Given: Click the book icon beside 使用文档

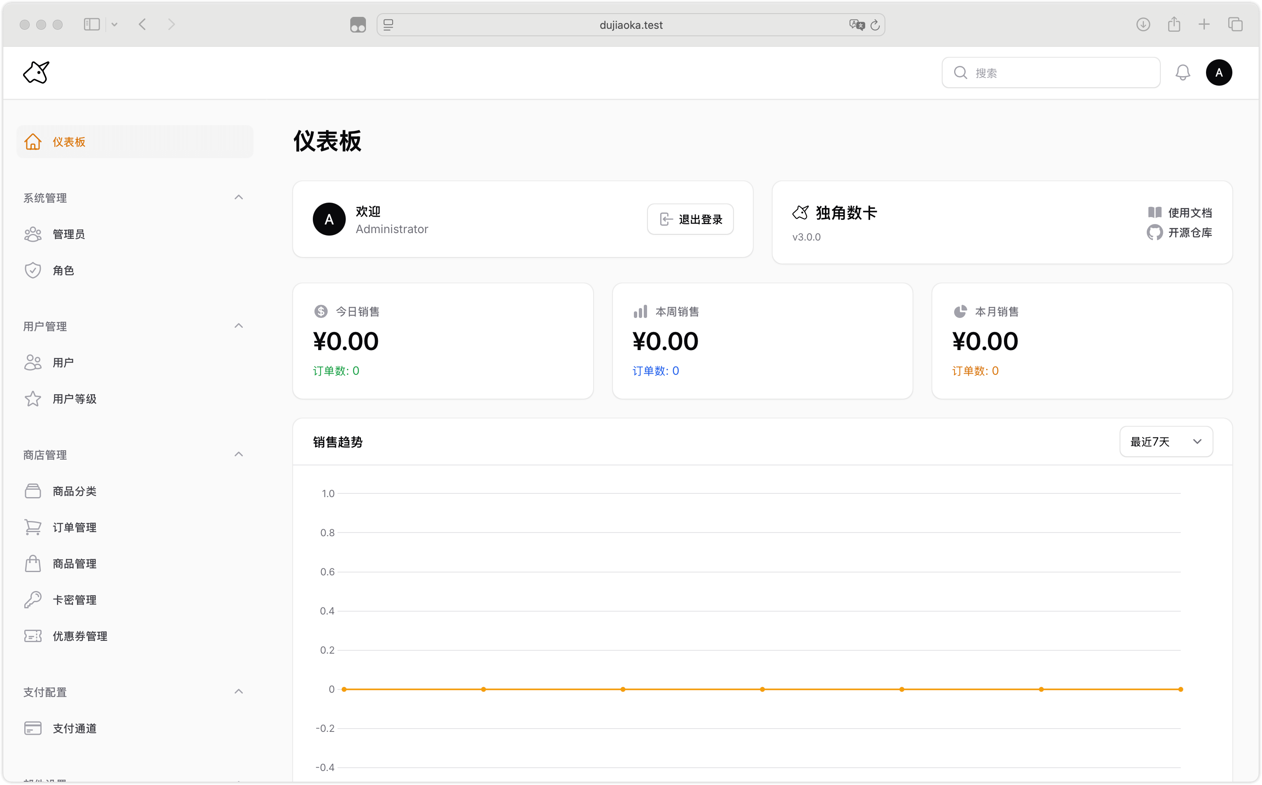Looking at the screenshot, I should 1154,213.
